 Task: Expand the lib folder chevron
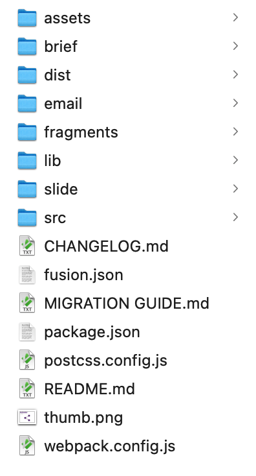tap(235, 160)
